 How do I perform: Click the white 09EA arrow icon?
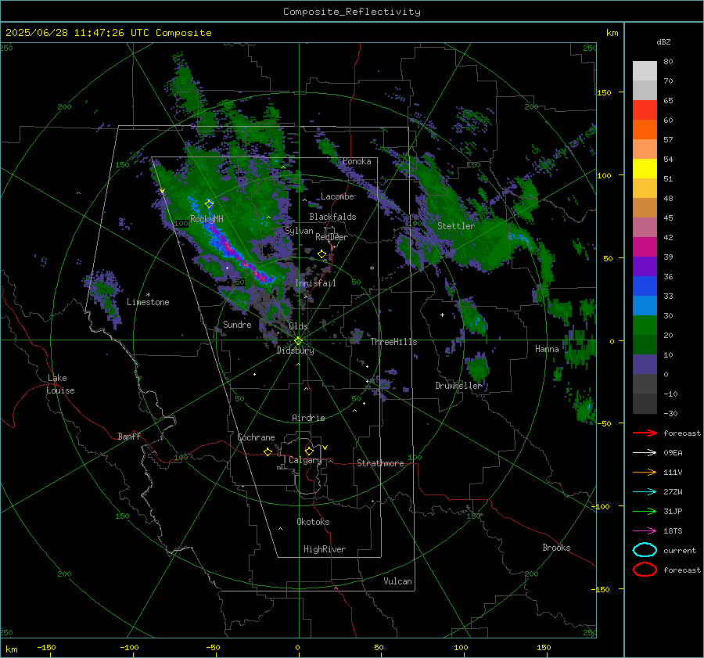coord(645,453)
